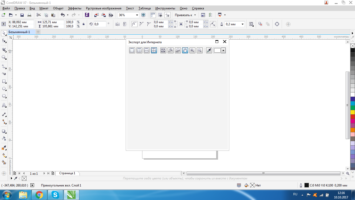Select the Color Eyedropper tool in toolbox

point(4,148)
